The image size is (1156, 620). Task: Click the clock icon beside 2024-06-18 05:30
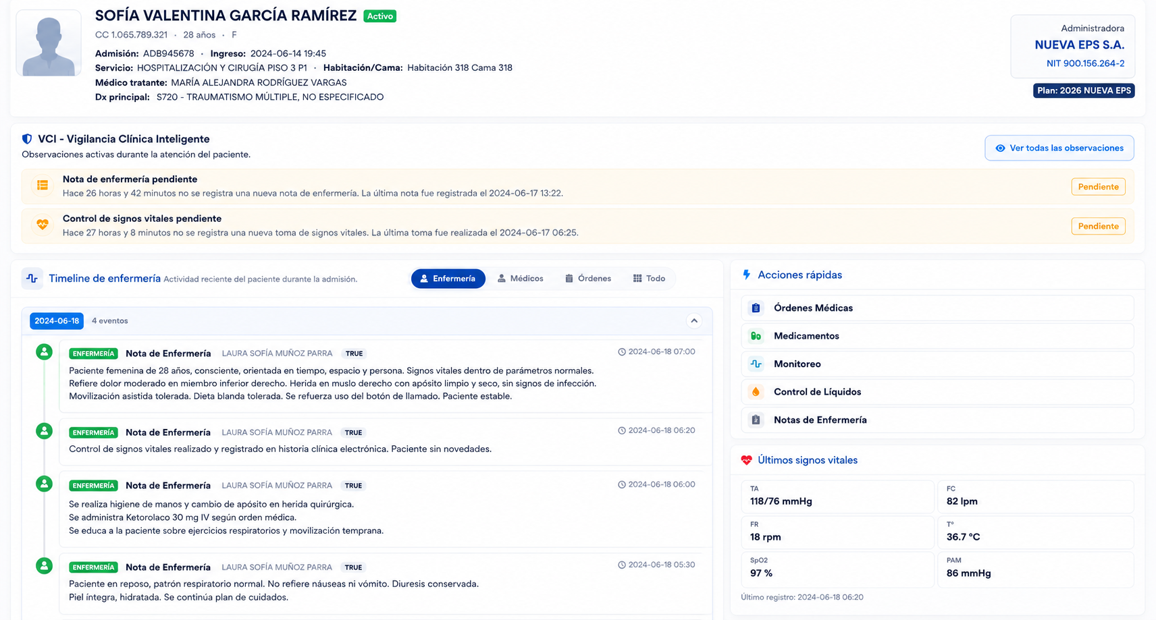622,565
